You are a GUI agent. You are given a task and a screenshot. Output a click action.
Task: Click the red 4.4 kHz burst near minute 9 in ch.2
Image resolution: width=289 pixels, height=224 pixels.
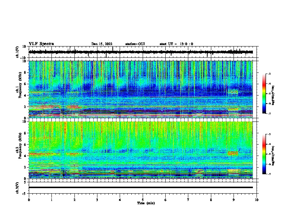tap(233, 153)
